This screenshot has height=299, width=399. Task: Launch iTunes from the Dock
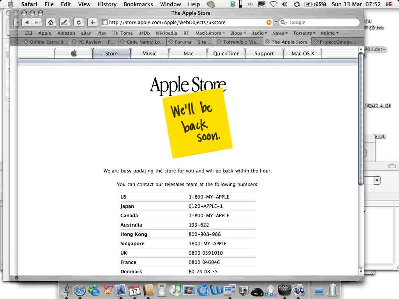[175, 290]
